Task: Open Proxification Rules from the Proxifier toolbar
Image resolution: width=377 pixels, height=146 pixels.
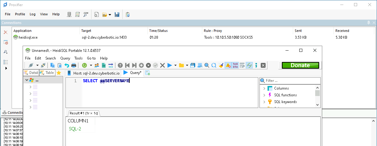Action: coord(77,14)
